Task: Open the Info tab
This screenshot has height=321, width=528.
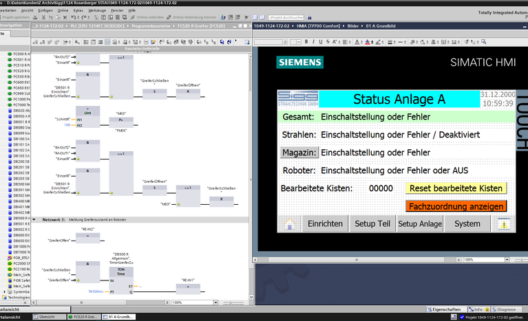Action: tap(478, 309)
